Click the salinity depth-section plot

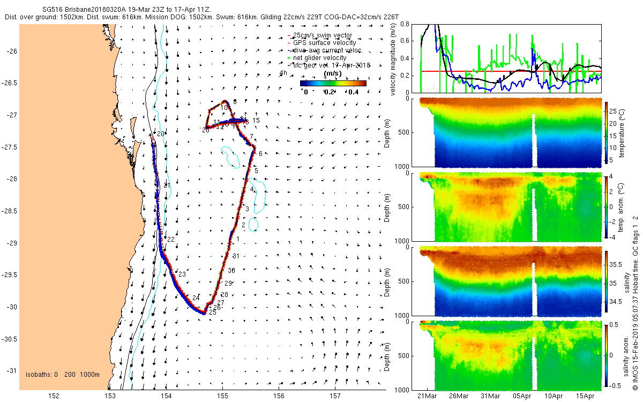tap(510, 281)
